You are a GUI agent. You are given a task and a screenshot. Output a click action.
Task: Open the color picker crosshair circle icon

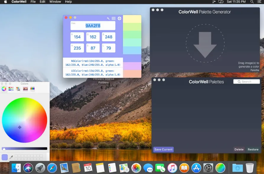pos(119,18)
